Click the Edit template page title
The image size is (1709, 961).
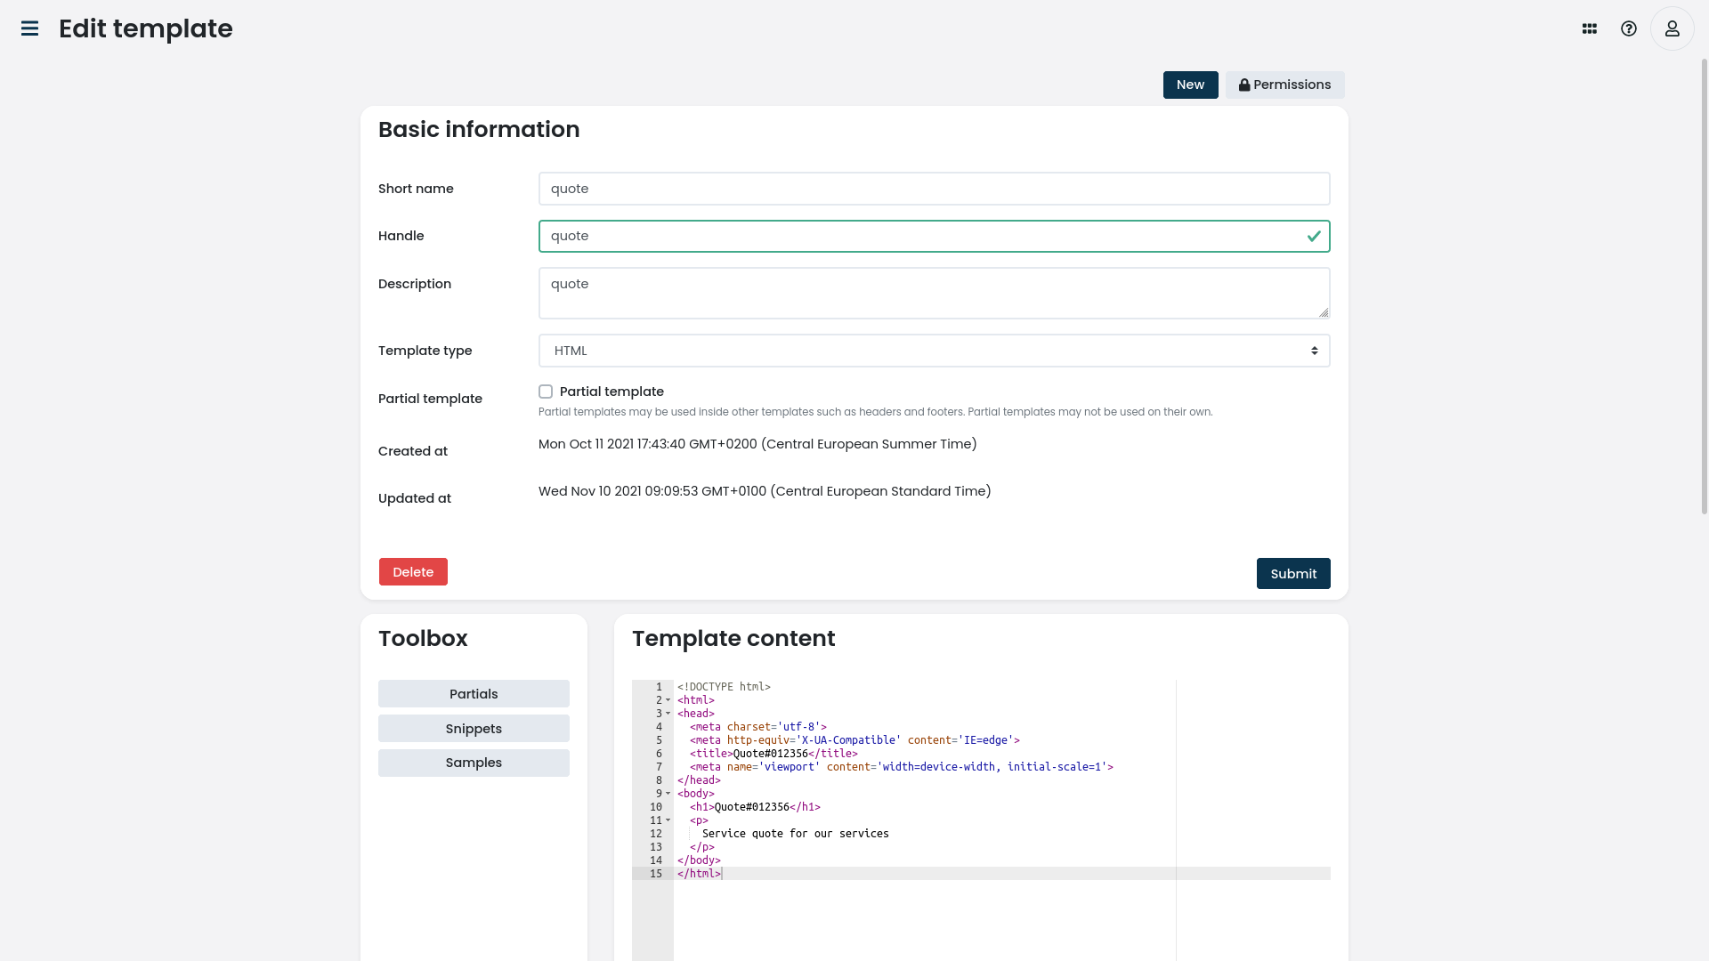coord(146,28)
